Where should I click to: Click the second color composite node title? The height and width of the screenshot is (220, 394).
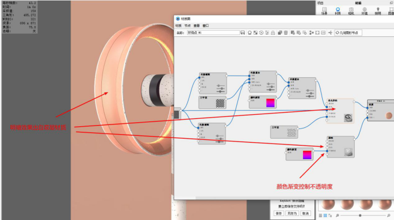pos(294,79)
